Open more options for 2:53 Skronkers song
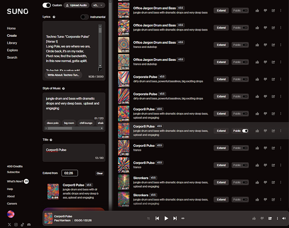Viewport: 289px width, 228px height. 280,199
